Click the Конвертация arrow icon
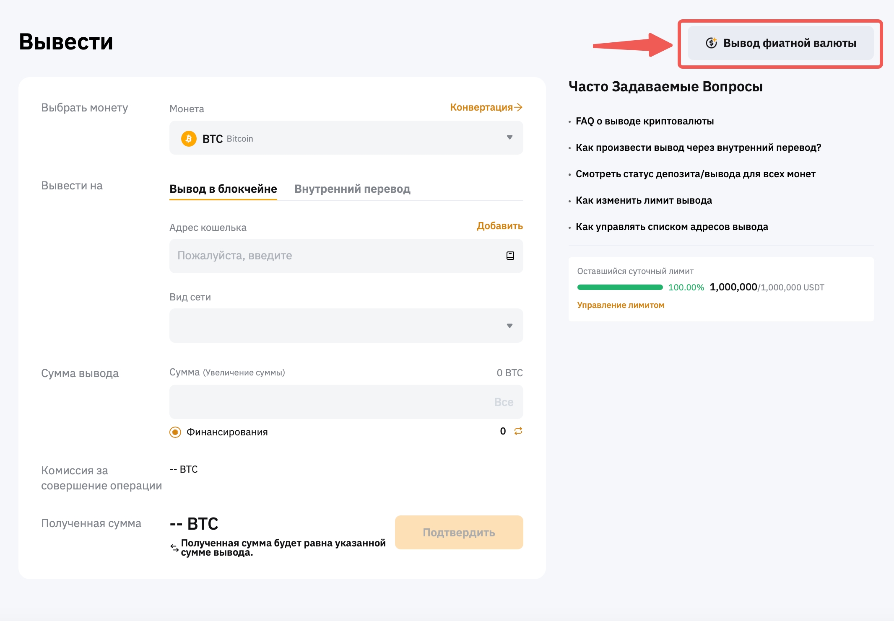Screen dimensions: 894x621 [518, 107]
